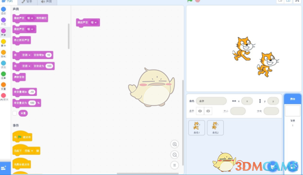This screenshot has height=175, width=303.
Task: Click the sprite x position field
Action: click(247, 101)
